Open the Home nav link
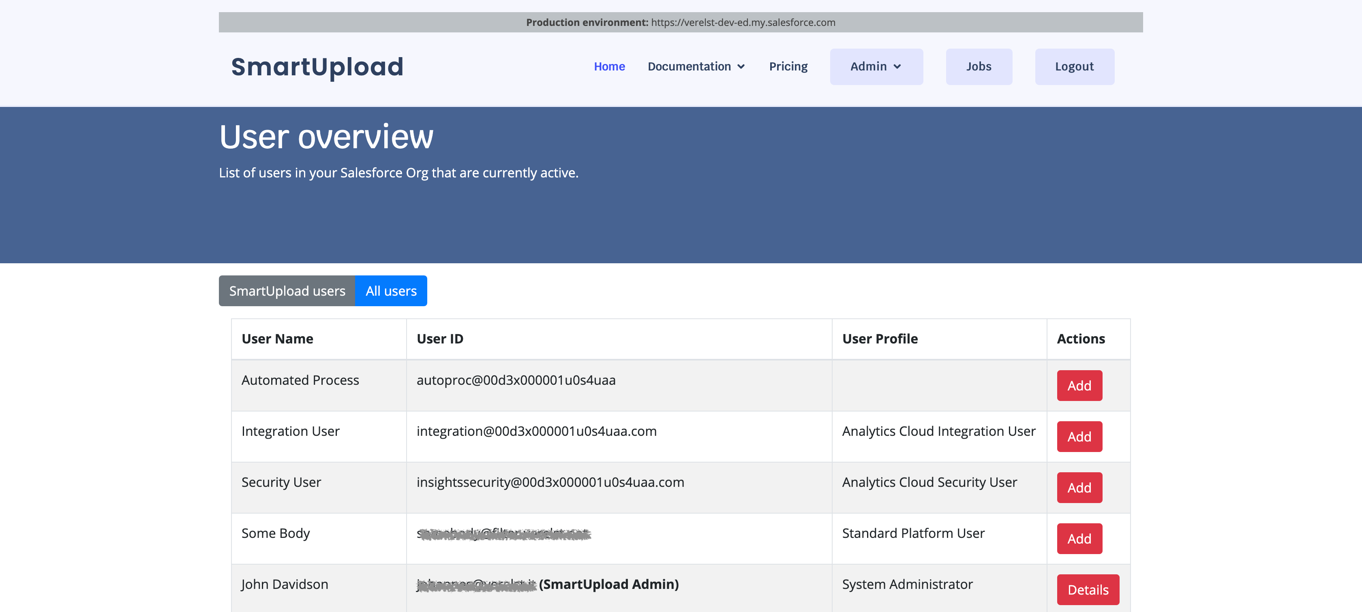The image size is (1362, 612). [609, 66]
